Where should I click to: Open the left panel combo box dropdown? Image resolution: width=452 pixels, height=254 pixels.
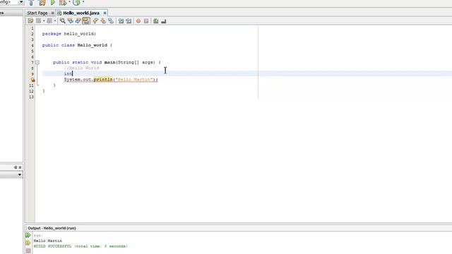coord(19,174)
